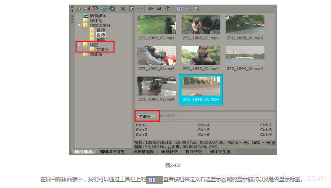Click the add tag input field

pyautogui.click(x=216, y=116)
